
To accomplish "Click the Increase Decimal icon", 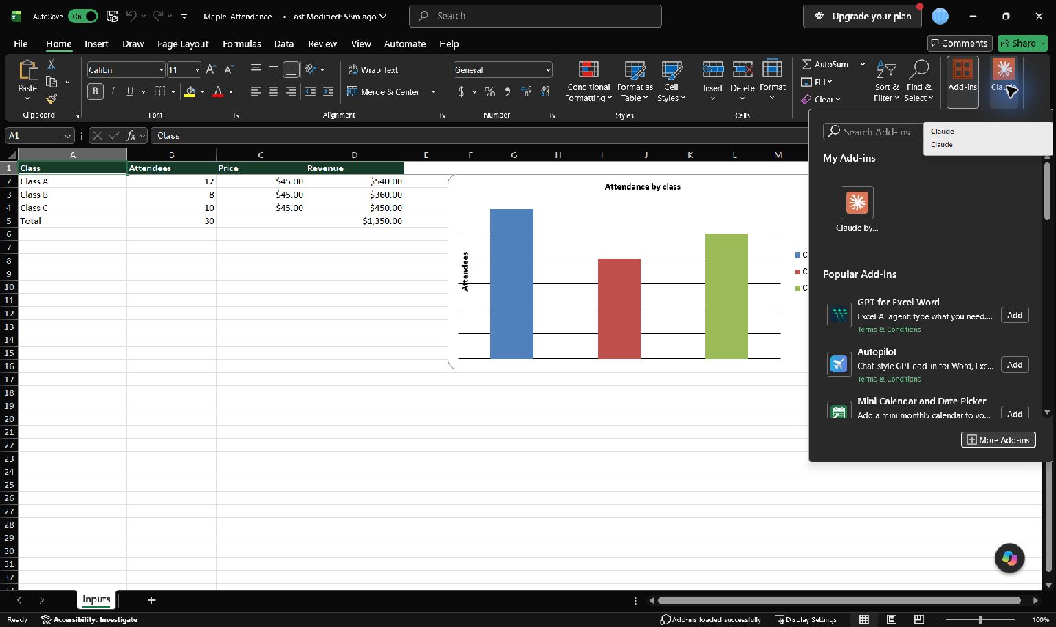I will click(527, 91).
